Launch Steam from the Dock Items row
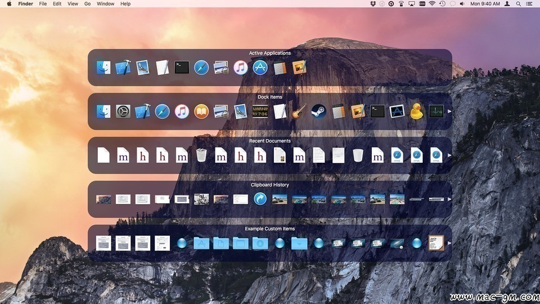This screenshot has height=304, width=540. pyautogui.click(x=319, y=111)
